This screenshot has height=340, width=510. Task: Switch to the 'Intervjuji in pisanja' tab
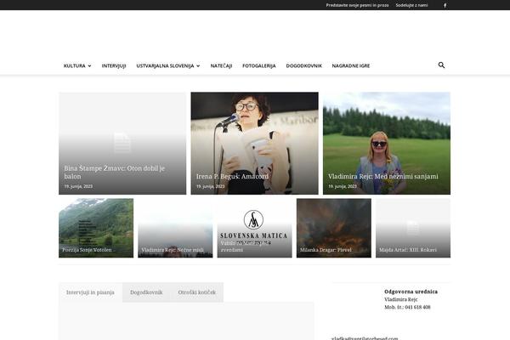pos(90,292)
